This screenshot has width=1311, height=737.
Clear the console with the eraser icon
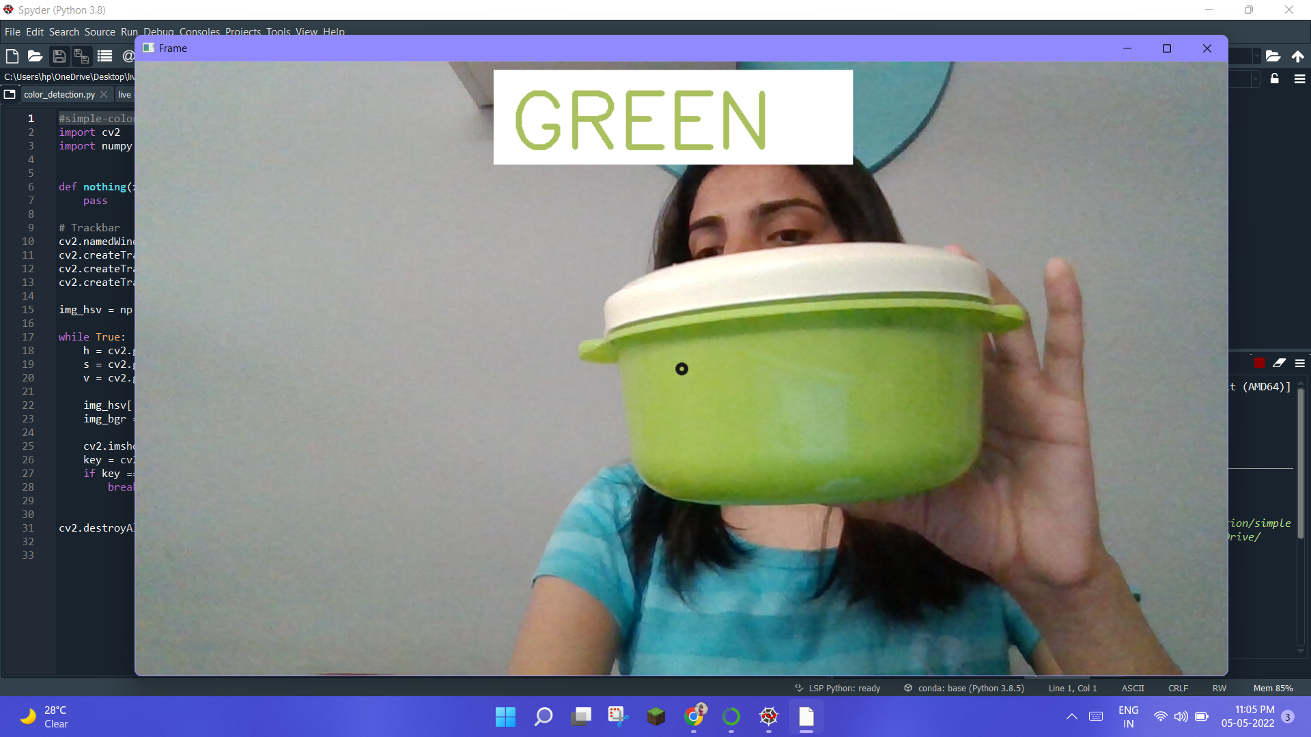(1279, 363)
